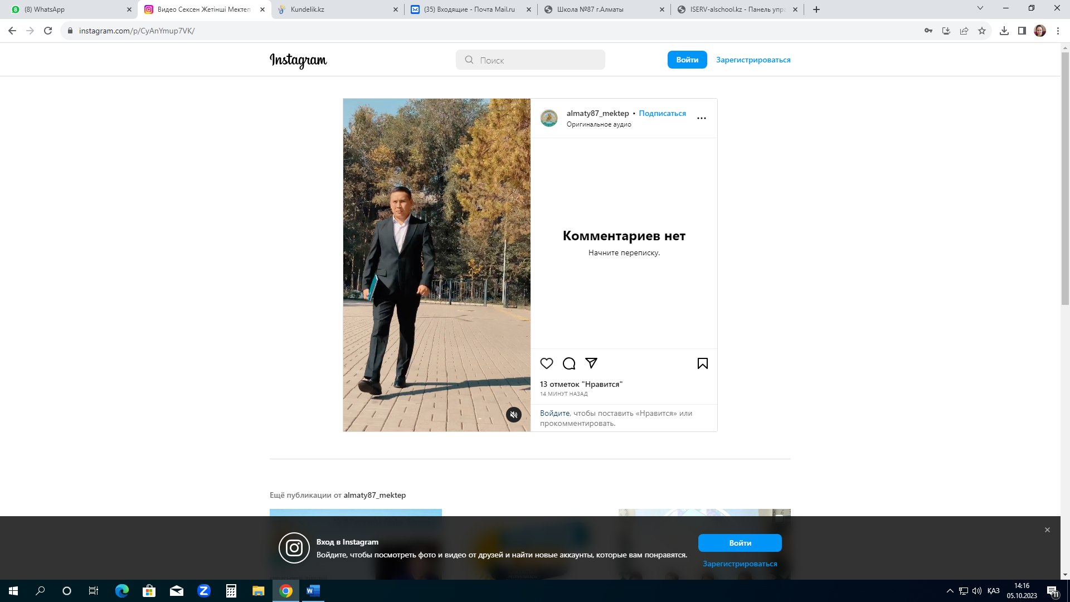Click Войти button in bottom banner
Image resolution: width=1070 pixels, height=602 pixels.
point(740,543)
